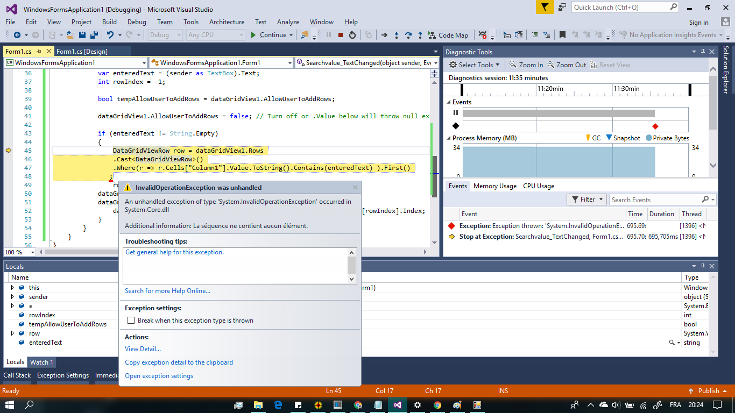
Task: Expand the 'this' variable in Locals
Action: tap(12, 288)
